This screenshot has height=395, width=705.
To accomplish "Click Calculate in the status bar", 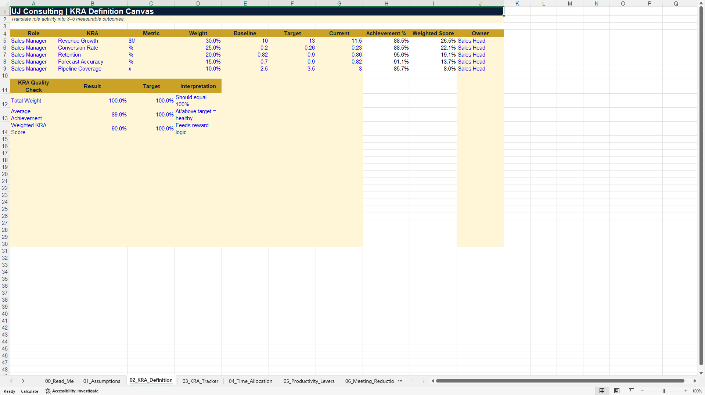I will coord(29,391).
